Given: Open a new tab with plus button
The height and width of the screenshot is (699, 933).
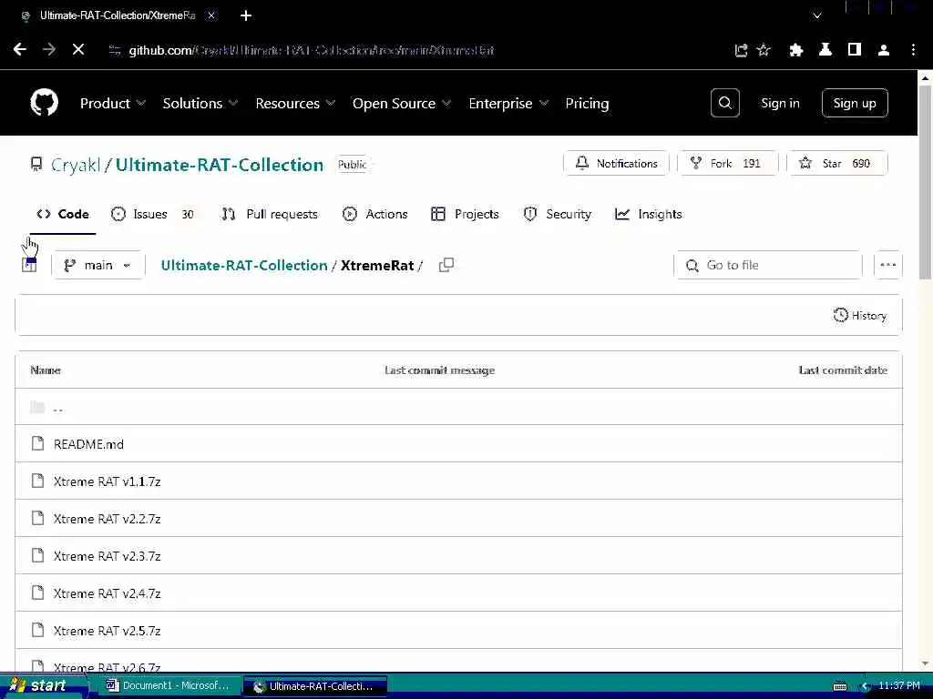Looking at the screenshot, I should 246,15.
